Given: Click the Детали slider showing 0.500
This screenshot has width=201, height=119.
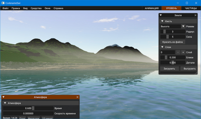Looking at the screenshot, I should point(172,63).
